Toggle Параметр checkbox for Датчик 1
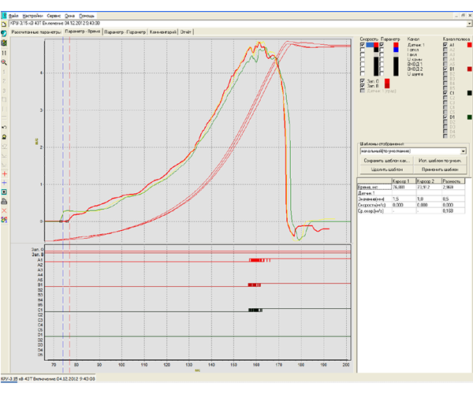The width and height of the screenshot is (473, 394). point(382,45)
